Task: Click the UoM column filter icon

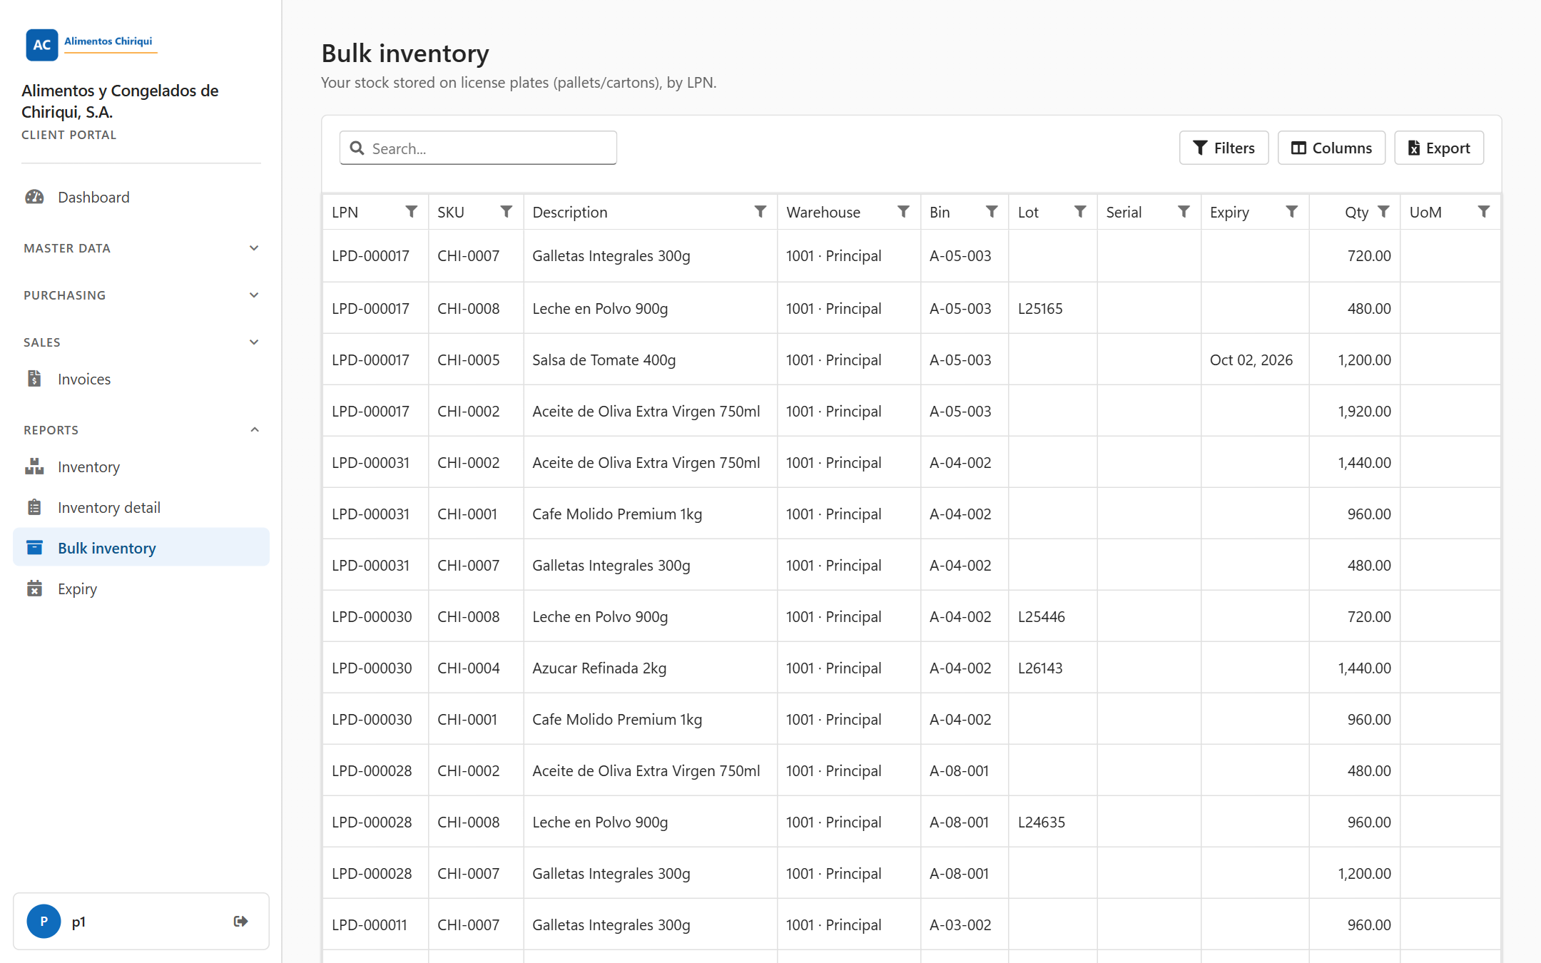Action: coord(1484,212)
